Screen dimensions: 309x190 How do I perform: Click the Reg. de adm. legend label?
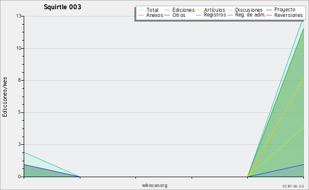coord(250,15)
